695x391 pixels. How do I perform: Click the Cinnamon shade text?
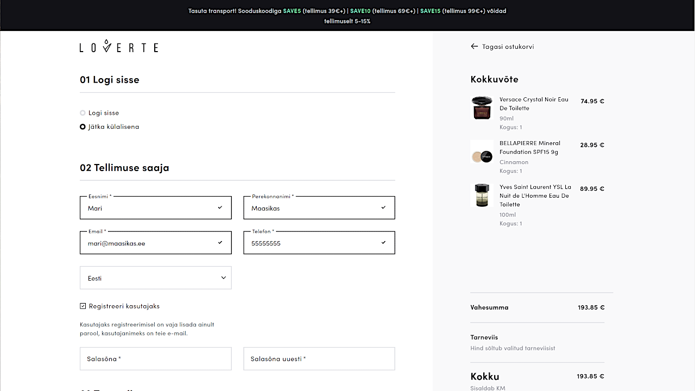(514, 162)
